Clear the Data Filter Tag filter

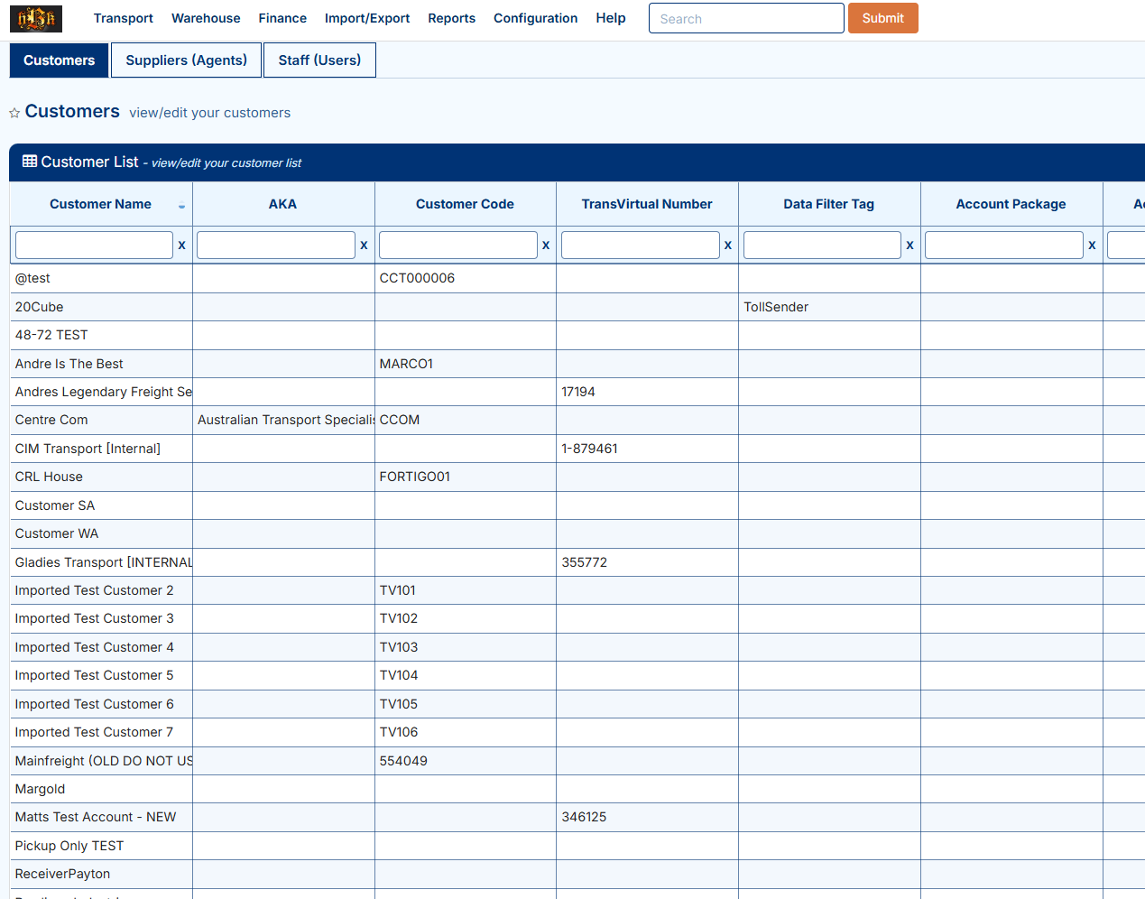point(910,245)
